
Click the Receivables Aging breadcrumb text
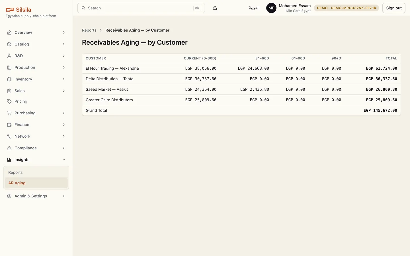coord(138,30)
